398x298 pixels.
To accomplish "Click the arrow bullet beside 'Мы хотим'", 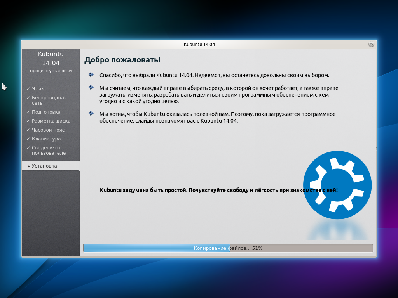I will (91, 113).
